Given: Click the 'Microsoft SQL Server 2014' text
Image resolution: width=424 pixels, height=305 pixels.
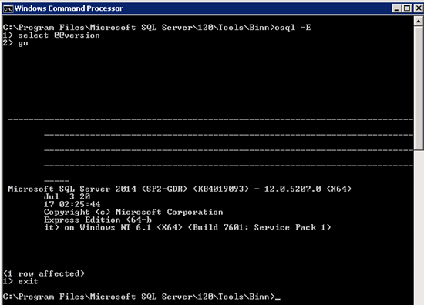Looking at the screenshot, I should (x=72, y=189).
